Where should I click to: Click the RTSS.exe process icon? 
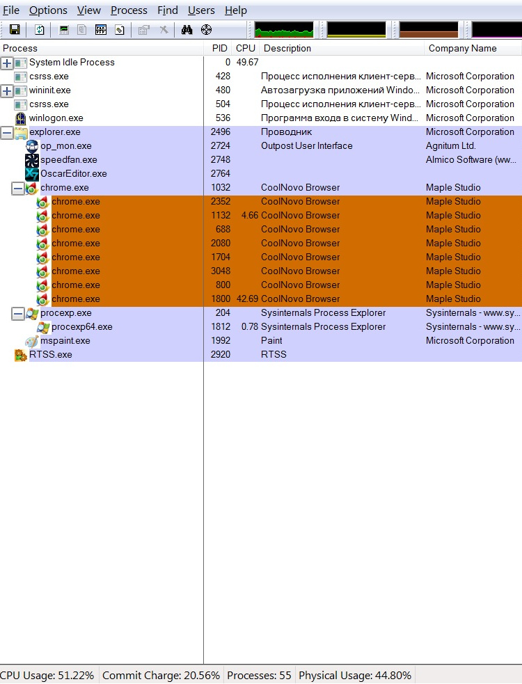point(21,355)
